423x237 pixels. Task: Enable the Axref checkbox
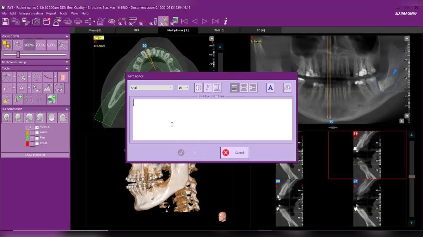[x=37, y=133]
